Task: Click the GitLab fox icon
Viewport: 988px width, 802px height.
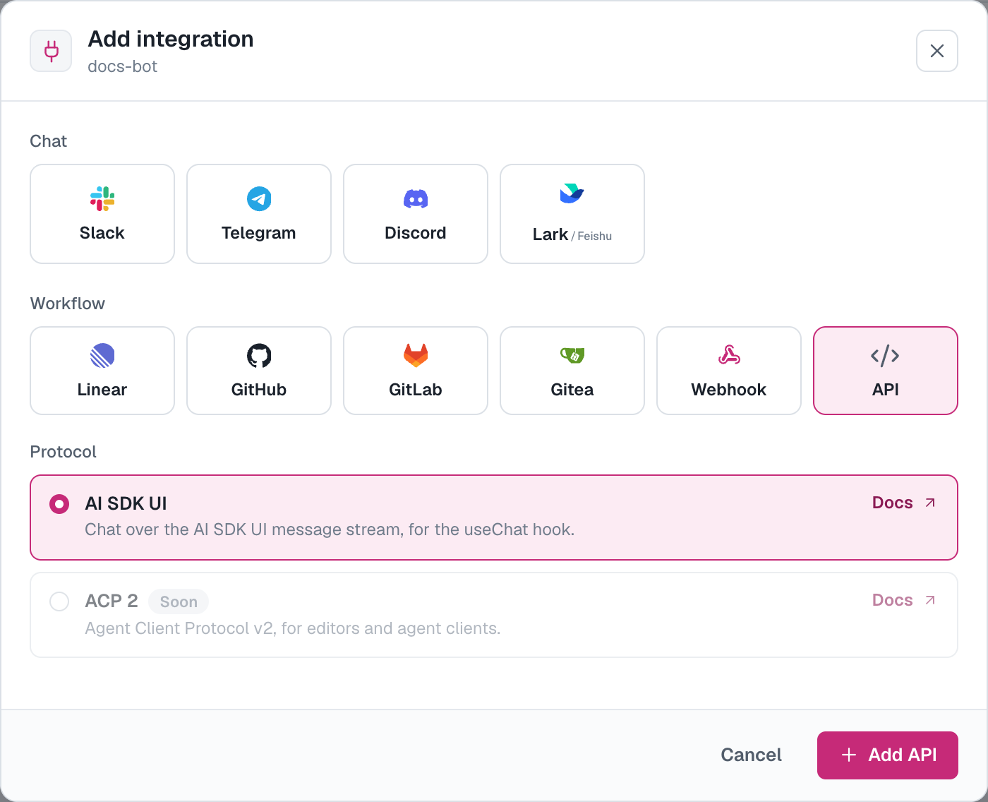Action: 416,355
